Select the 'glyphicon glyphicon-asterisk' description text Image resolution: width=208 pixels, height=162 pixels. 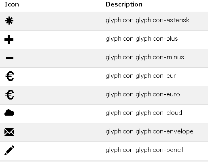click(x=148, y=21)
